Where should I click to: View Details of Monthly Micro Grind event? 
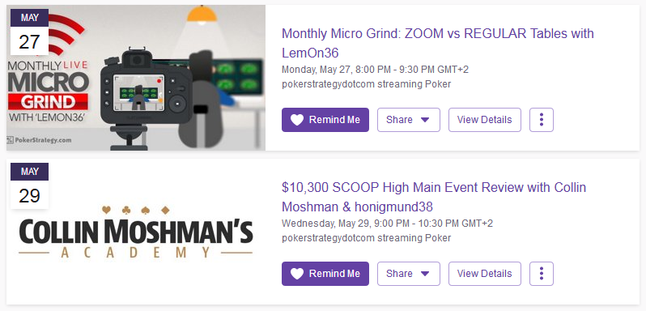point(484,120)
